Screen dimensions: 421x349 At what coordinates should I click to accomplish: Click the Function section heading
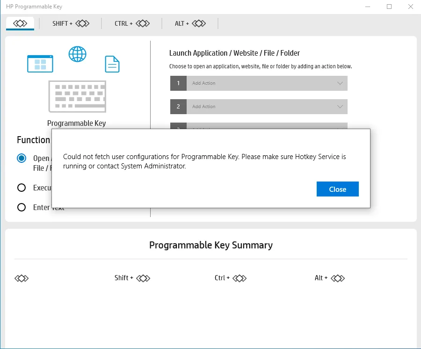(x=34, y=140)
